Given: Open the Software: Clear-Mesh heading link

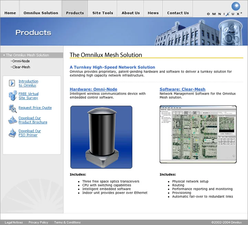Looking at the screenshot, I should coord(183,89).
